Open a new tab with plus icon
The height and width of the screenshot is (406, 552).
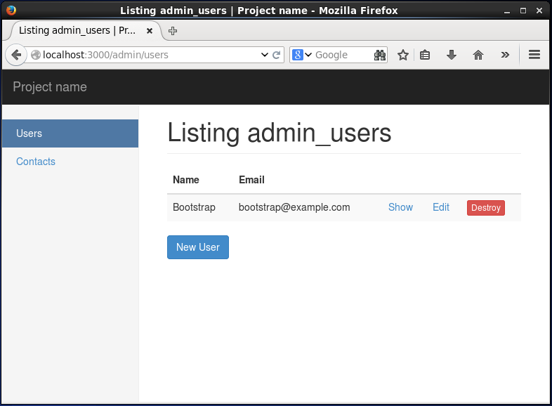pyautogui.click(x=173, y=31)
